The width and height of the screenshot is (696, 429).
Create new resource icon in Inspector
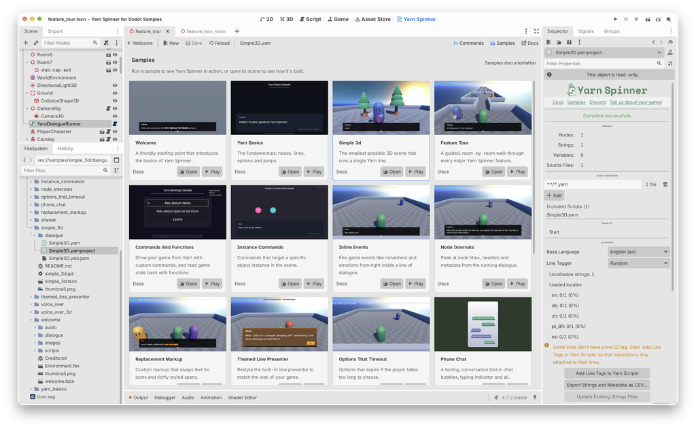(x=549, y=42)
